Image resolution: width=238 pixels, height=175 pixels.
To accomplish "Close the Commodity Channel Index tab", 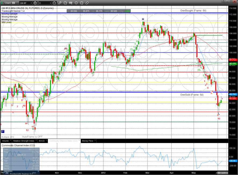I will tap(79, 141).
